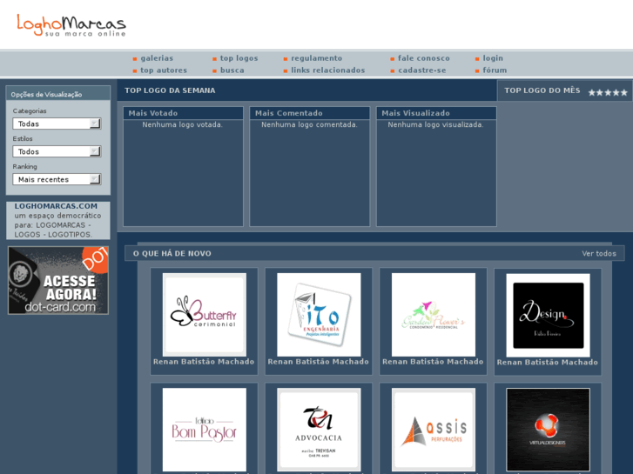This screenshot has width=633, height=474.
Task: Click cadastre-se to register
Action: click(422, 70)
